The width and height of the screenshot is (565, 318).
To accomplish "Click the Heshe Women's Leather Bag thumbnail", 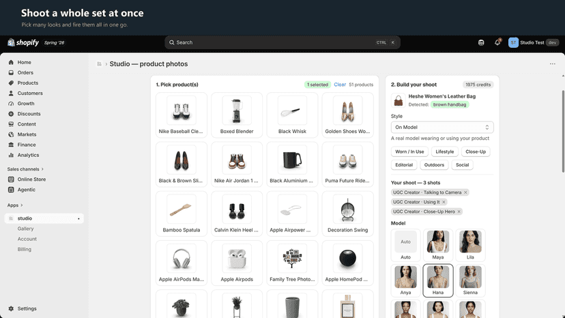I will pos(399,100).
